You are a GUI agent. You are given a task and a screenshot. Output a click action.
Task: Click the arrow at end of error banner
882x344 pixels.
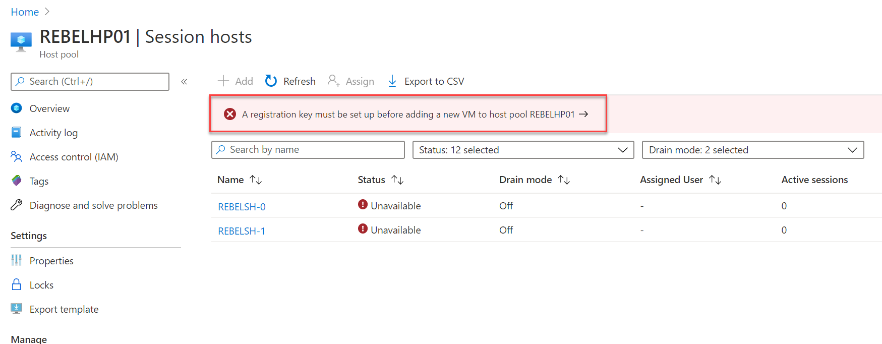[583, 114]
